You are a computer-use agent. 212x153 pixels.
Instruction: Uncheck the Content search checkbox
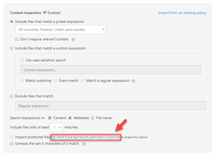point(50,118)
